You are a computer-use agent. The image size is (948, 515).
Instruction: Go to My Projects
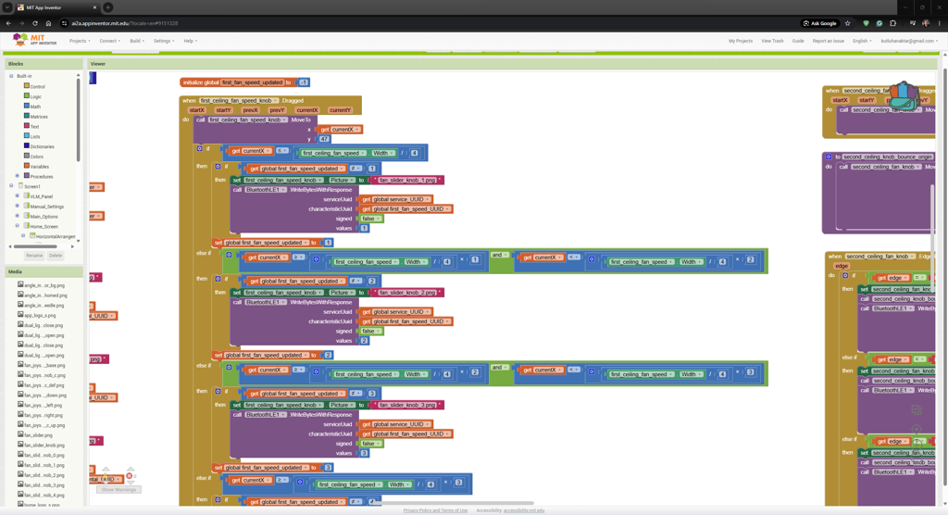pyautogui.click(x=740, y=41)
